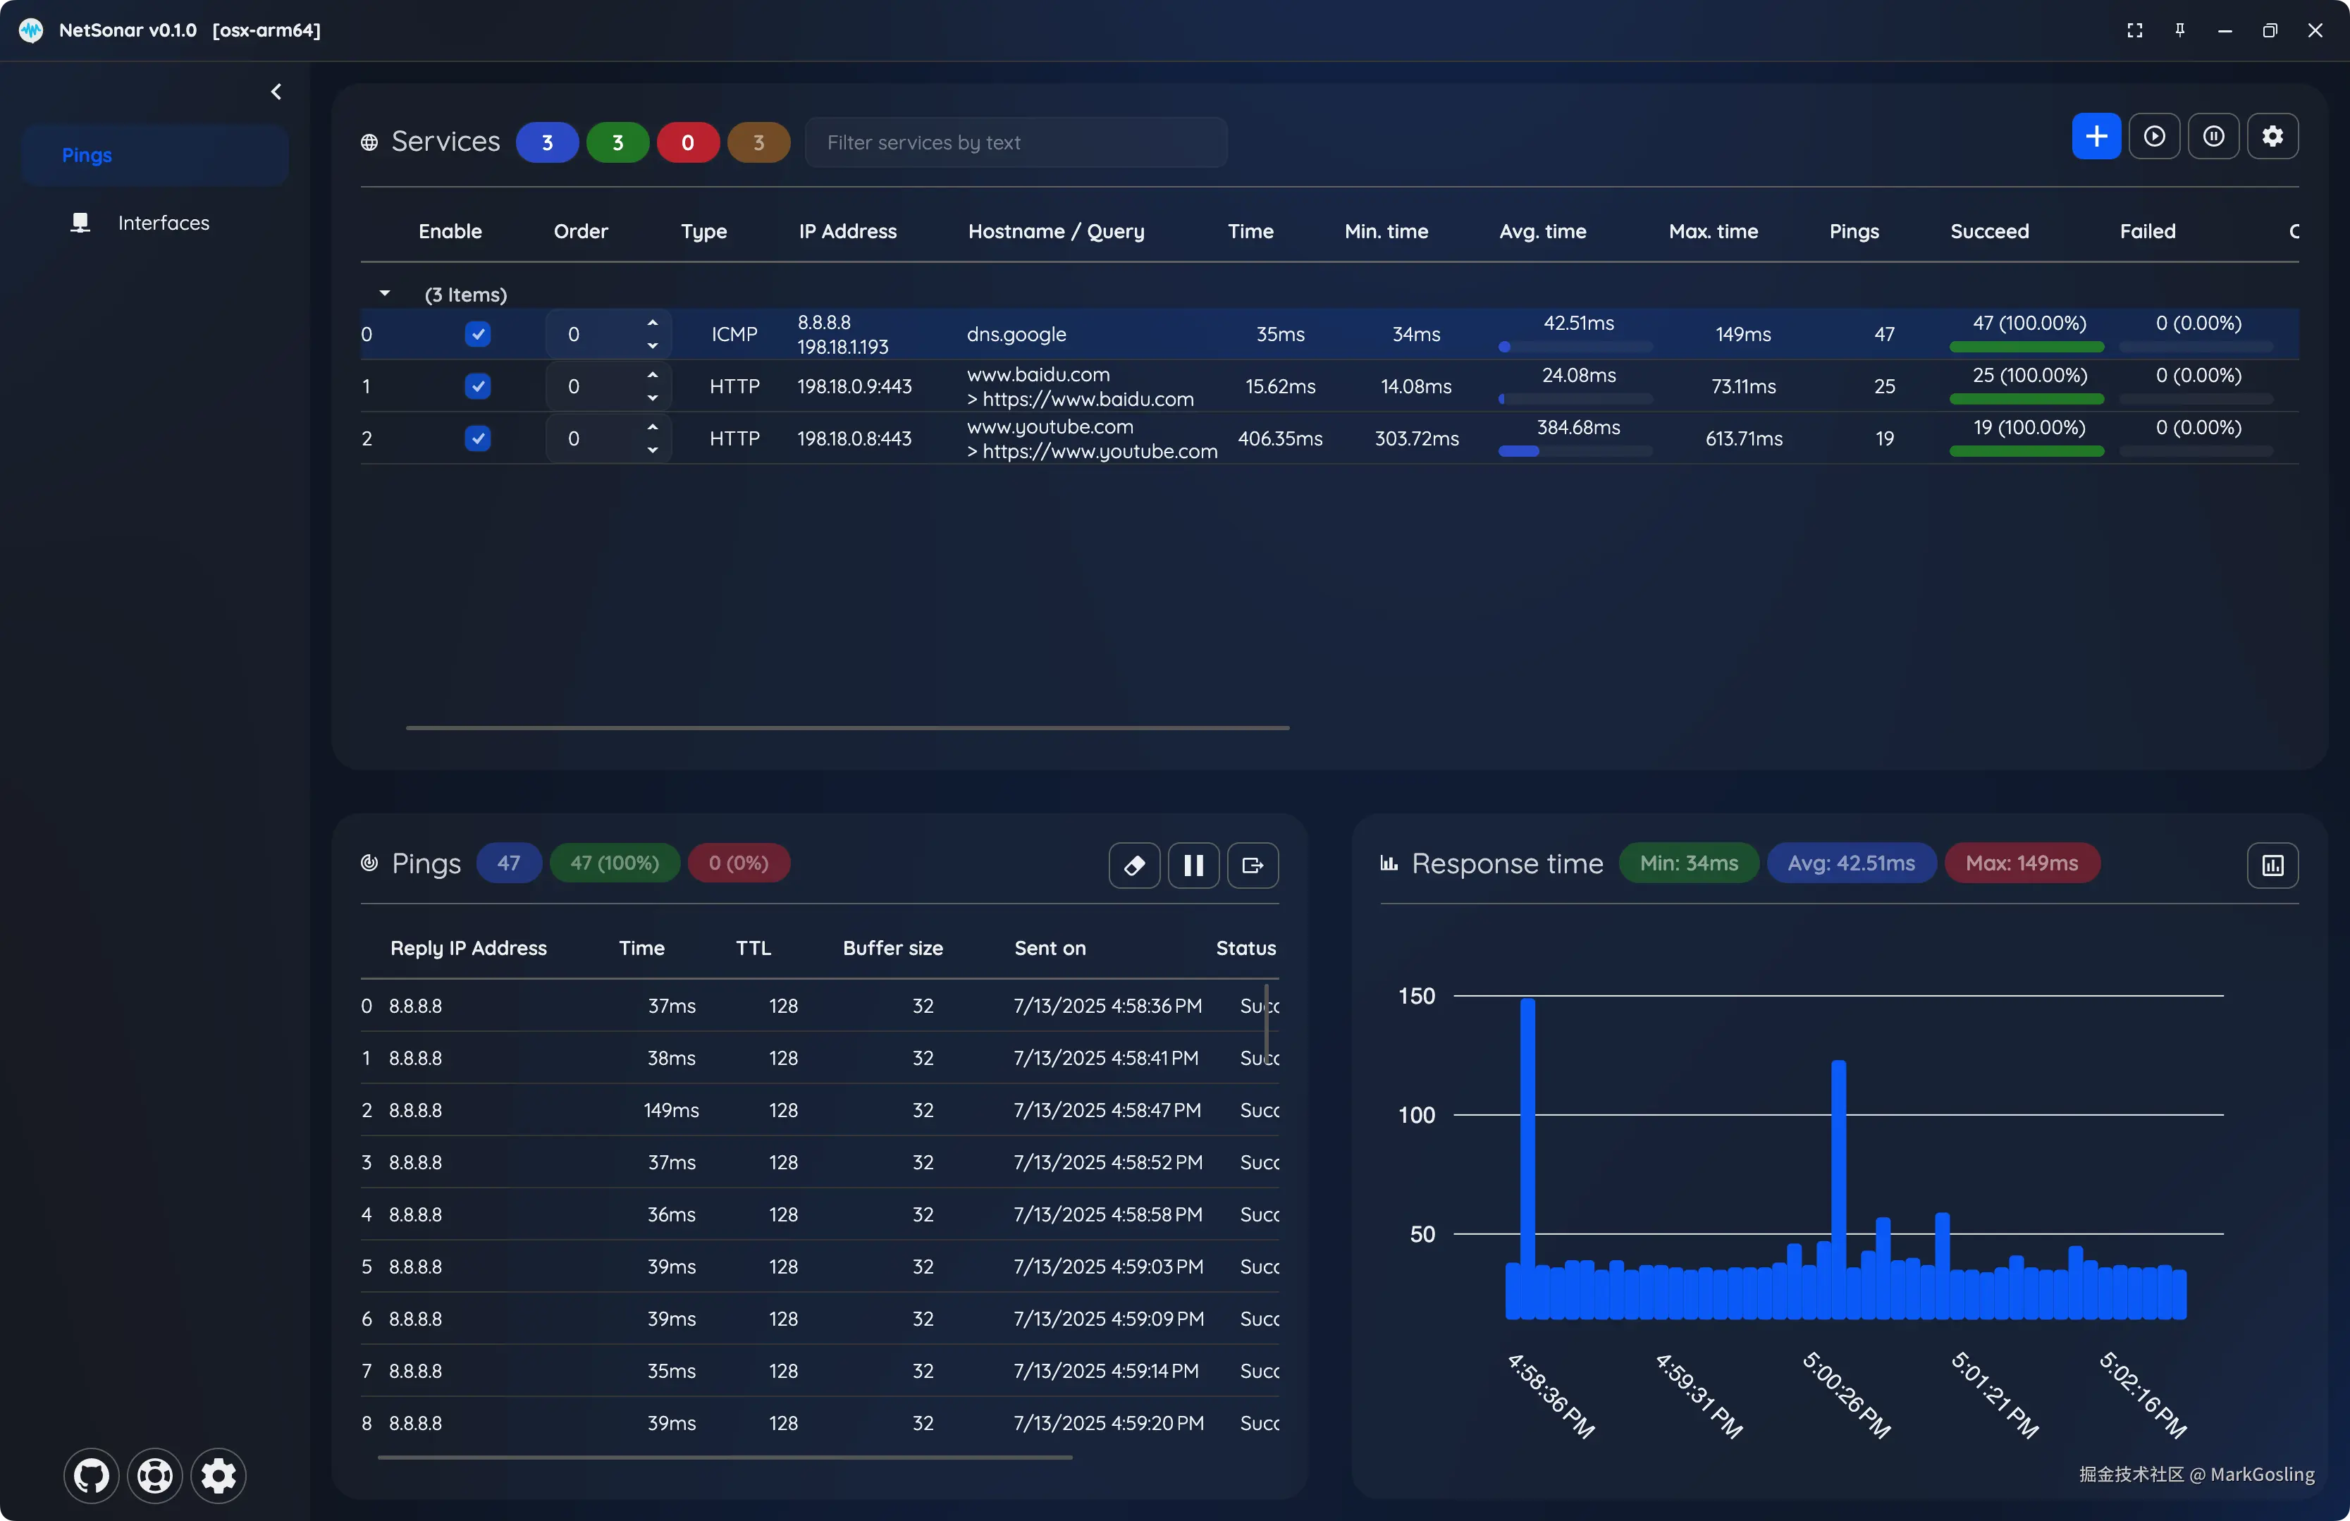Uncheck the www.youtube.com service checkbox
2350x1521 pixels.
point(478,439)
